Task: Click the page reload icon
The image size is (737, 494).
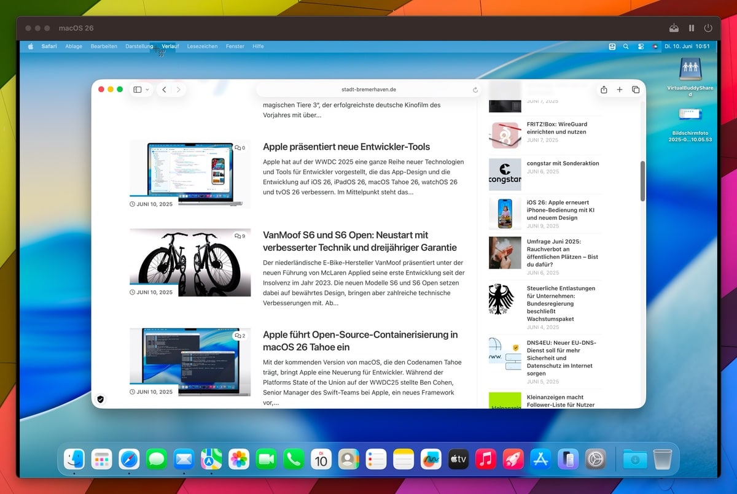Action: coord(475,90)
